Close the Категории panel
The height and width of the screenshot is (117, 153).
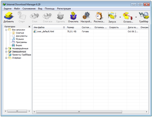point(29,27)
